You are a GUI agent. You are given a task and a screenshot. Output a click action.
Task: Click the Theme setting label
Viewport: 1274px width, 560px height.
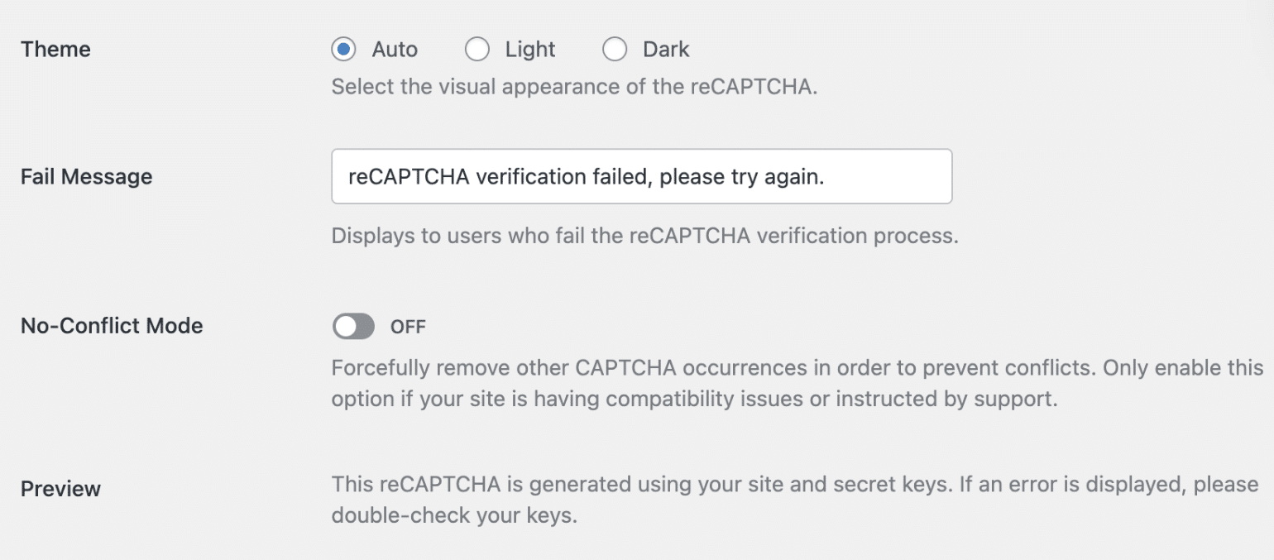point(55,50)
